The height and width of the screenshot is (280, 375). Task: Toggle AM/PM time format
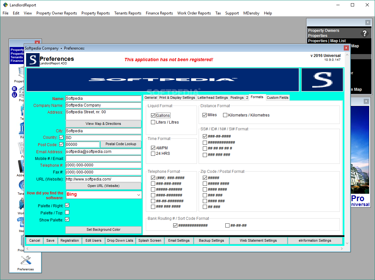pyautogui.click(x=153, y=148)
